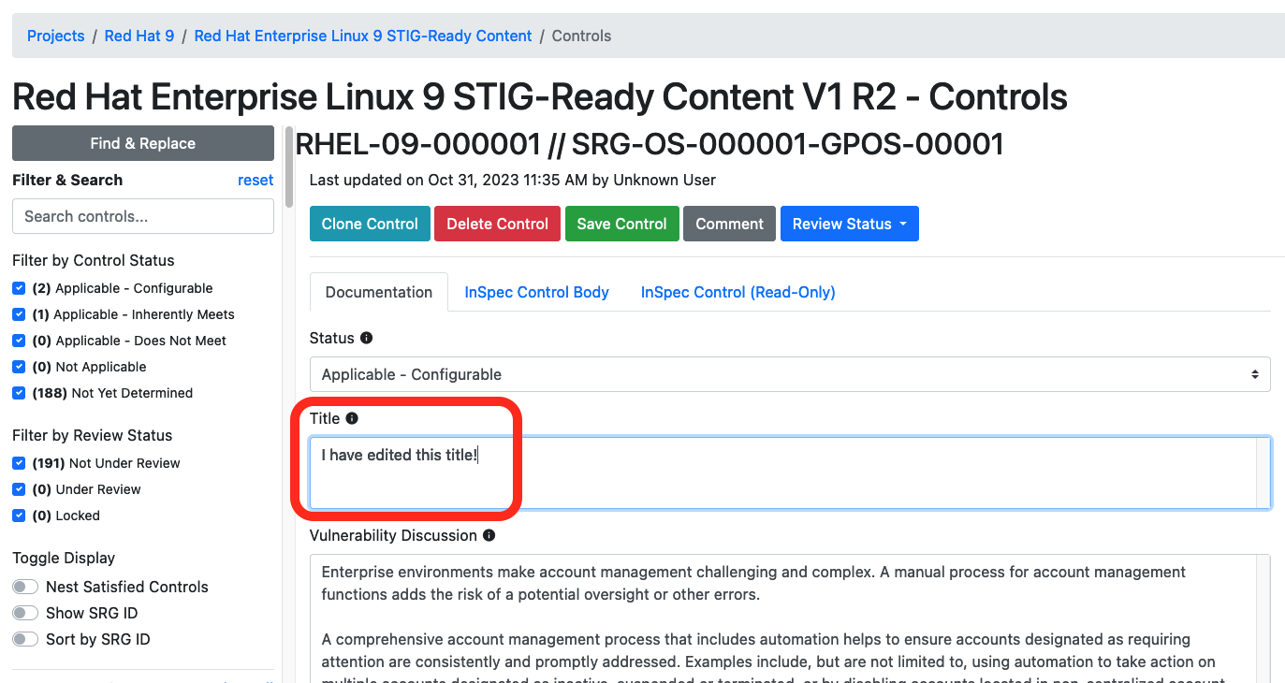Click the red Delete Control button

pos(497,224)
